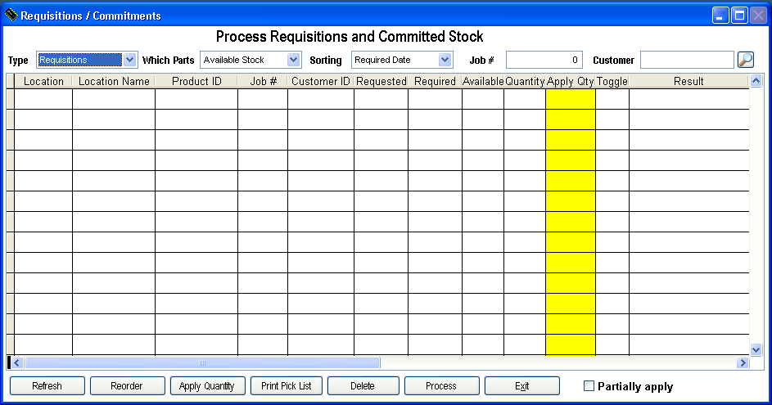The image size is (772, 405).
Task: Enable the Partially apply checkbox
Action: pos(589,386)
